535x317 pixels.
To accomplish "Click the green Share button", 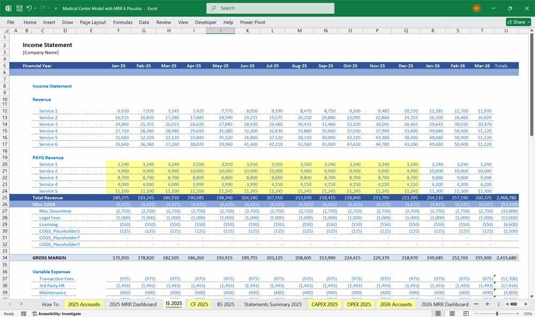I will point(516,22).
